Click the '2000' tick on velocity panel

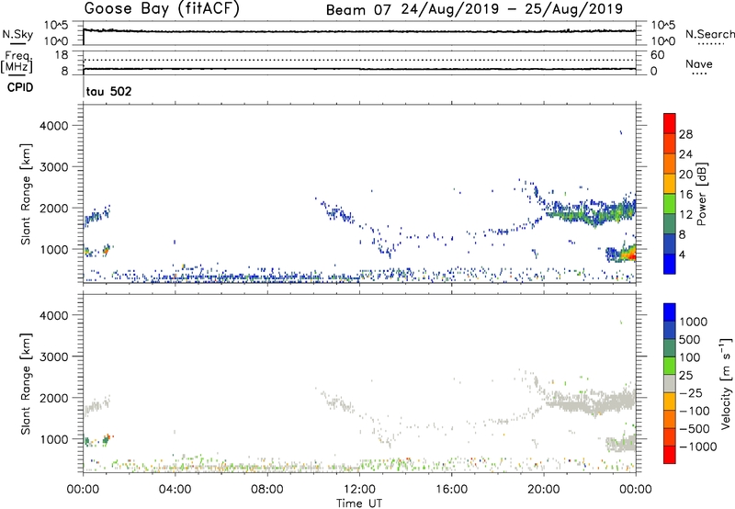click(x=54, y=398)
